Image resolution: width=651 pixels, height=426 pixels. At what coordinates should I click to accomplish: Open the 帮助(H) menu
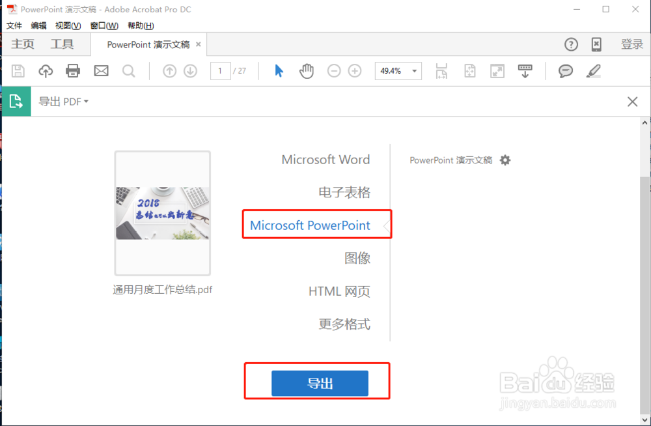coord(141,26)
